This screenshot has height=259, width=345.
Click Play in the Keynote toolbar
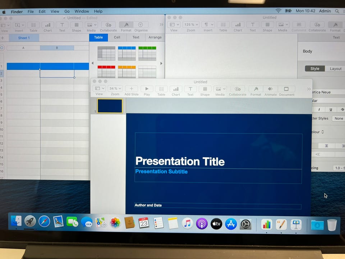coord(147,89)
